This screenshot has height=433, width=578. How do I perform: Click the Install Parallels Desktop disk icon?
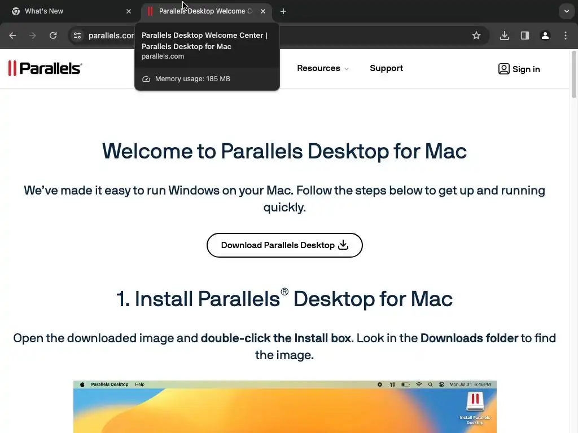click(x=475, y=408)
